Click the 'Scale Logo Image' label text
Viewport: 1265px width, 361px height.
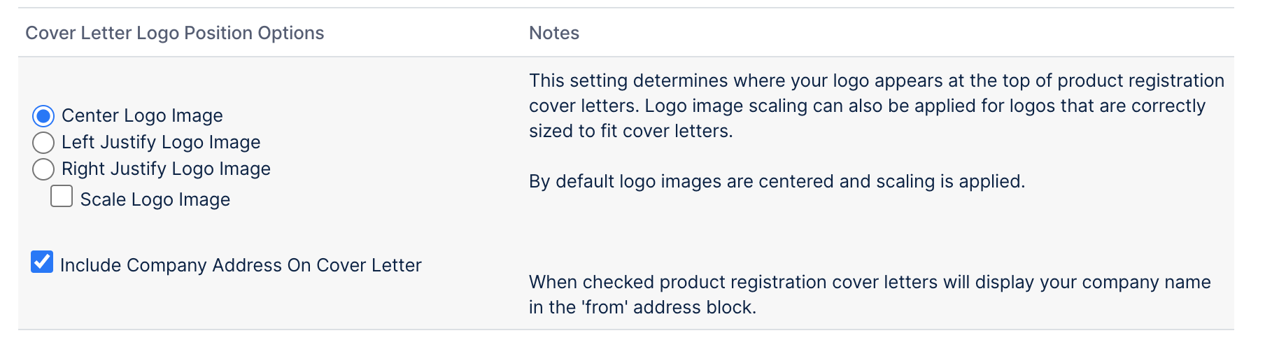pos(155,199)
